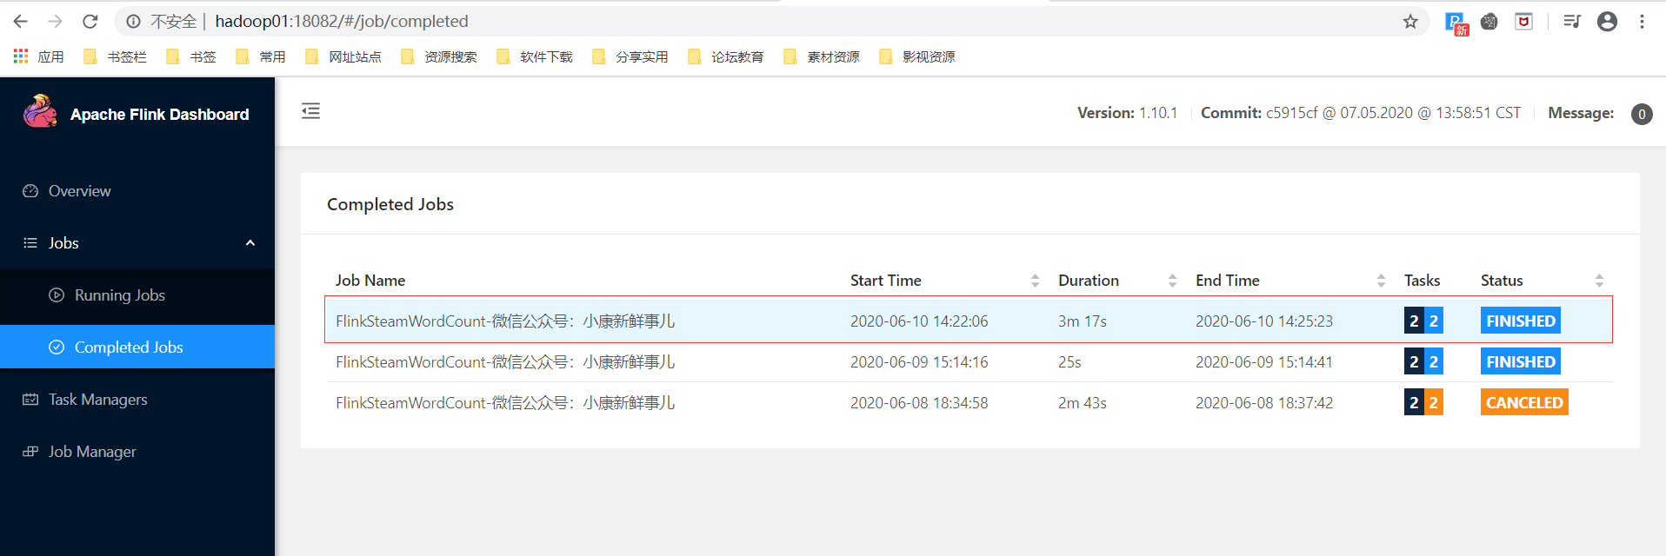Open the 书签 bookmark folder
The image size is (1666, 556).
coord(190,56)
